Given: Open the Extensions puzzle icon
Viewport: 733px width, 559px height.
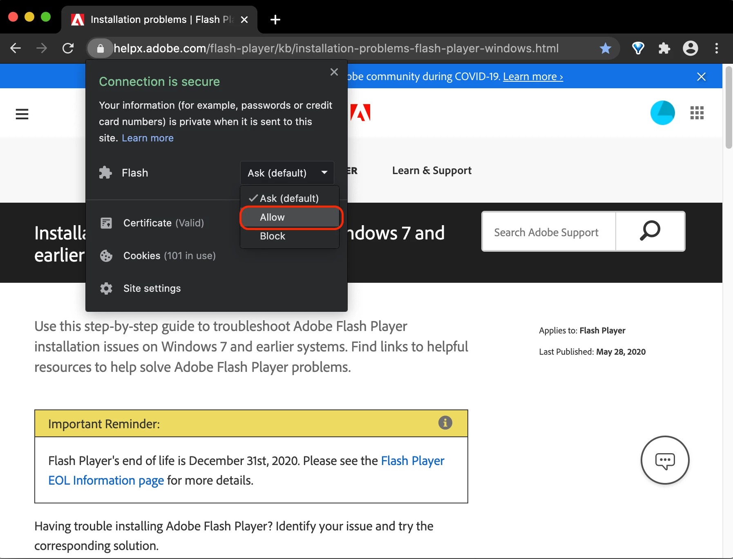Looking at the screenshot, I should pos(664,48).
